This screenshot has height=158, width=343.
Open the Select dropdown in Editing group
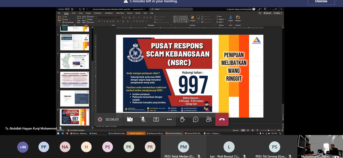pyautogui.click(x=220, y=22)
